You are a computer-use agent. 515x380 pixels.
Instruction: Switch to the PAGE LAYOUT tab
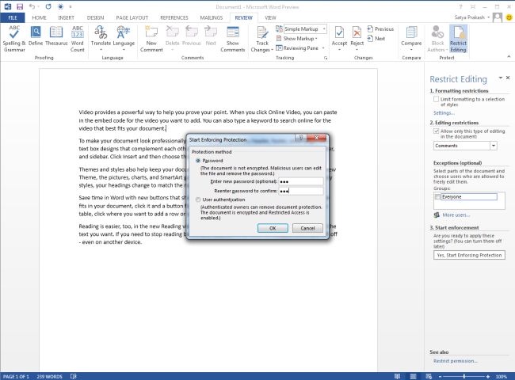pyautogui.click(x=132, y=17)
